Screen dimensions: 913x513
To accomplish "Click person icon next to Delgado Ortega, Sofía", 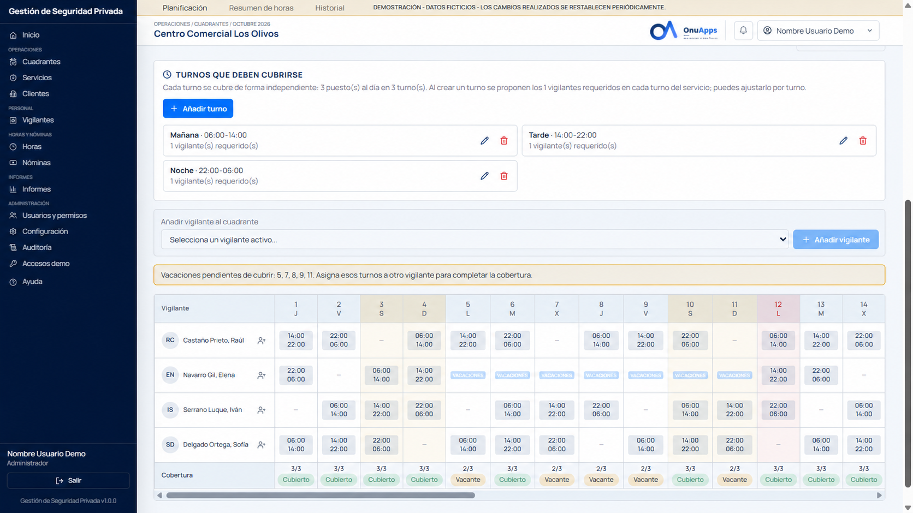I will coord(262,445).
